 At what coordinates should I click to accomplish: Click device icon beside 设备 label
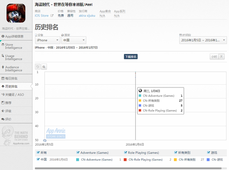pos(36,35)
